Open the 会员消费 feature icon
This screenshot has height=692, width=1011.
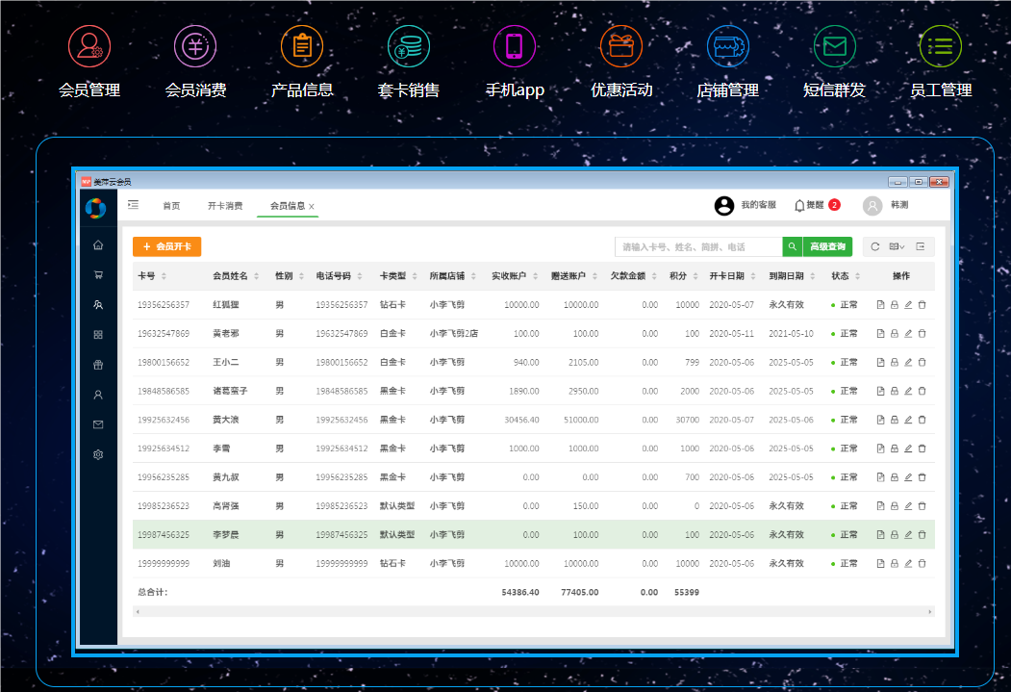point(195,46)
